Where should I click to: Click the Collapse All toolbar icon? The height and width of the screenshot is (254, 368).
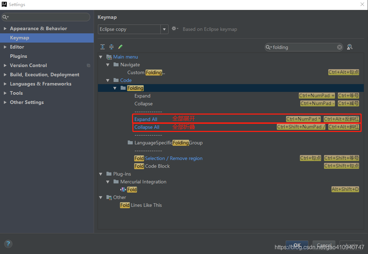pos(111,47)
